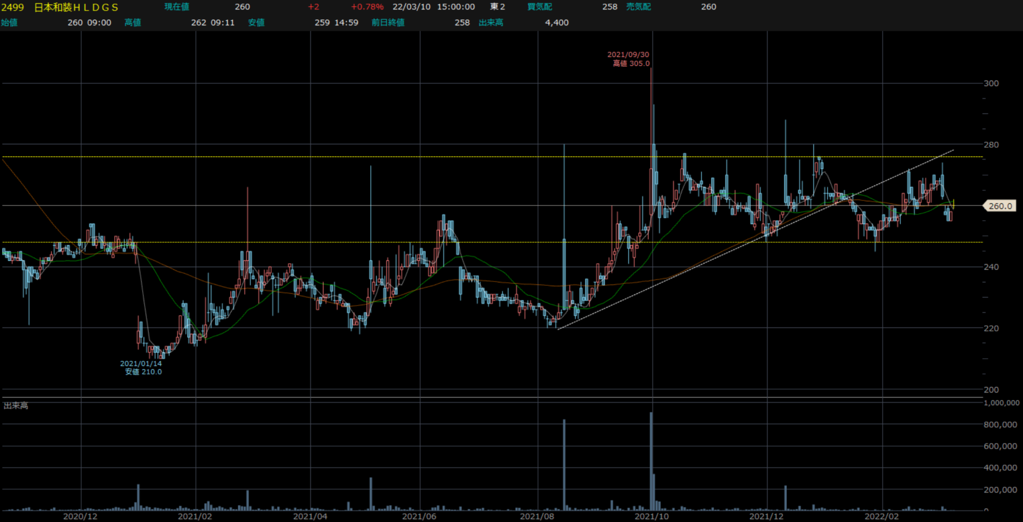Click the 高値 label in the header
This screenshot has width=1023, height=522.
[x=133, y=22]
